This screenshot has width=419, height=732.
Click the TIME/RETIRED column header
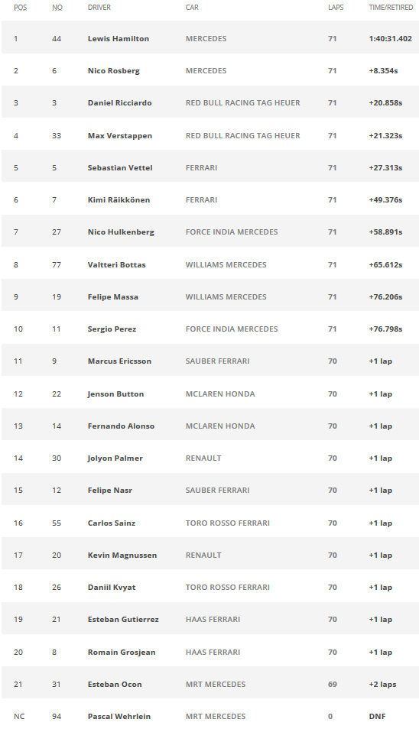[391, 8]
